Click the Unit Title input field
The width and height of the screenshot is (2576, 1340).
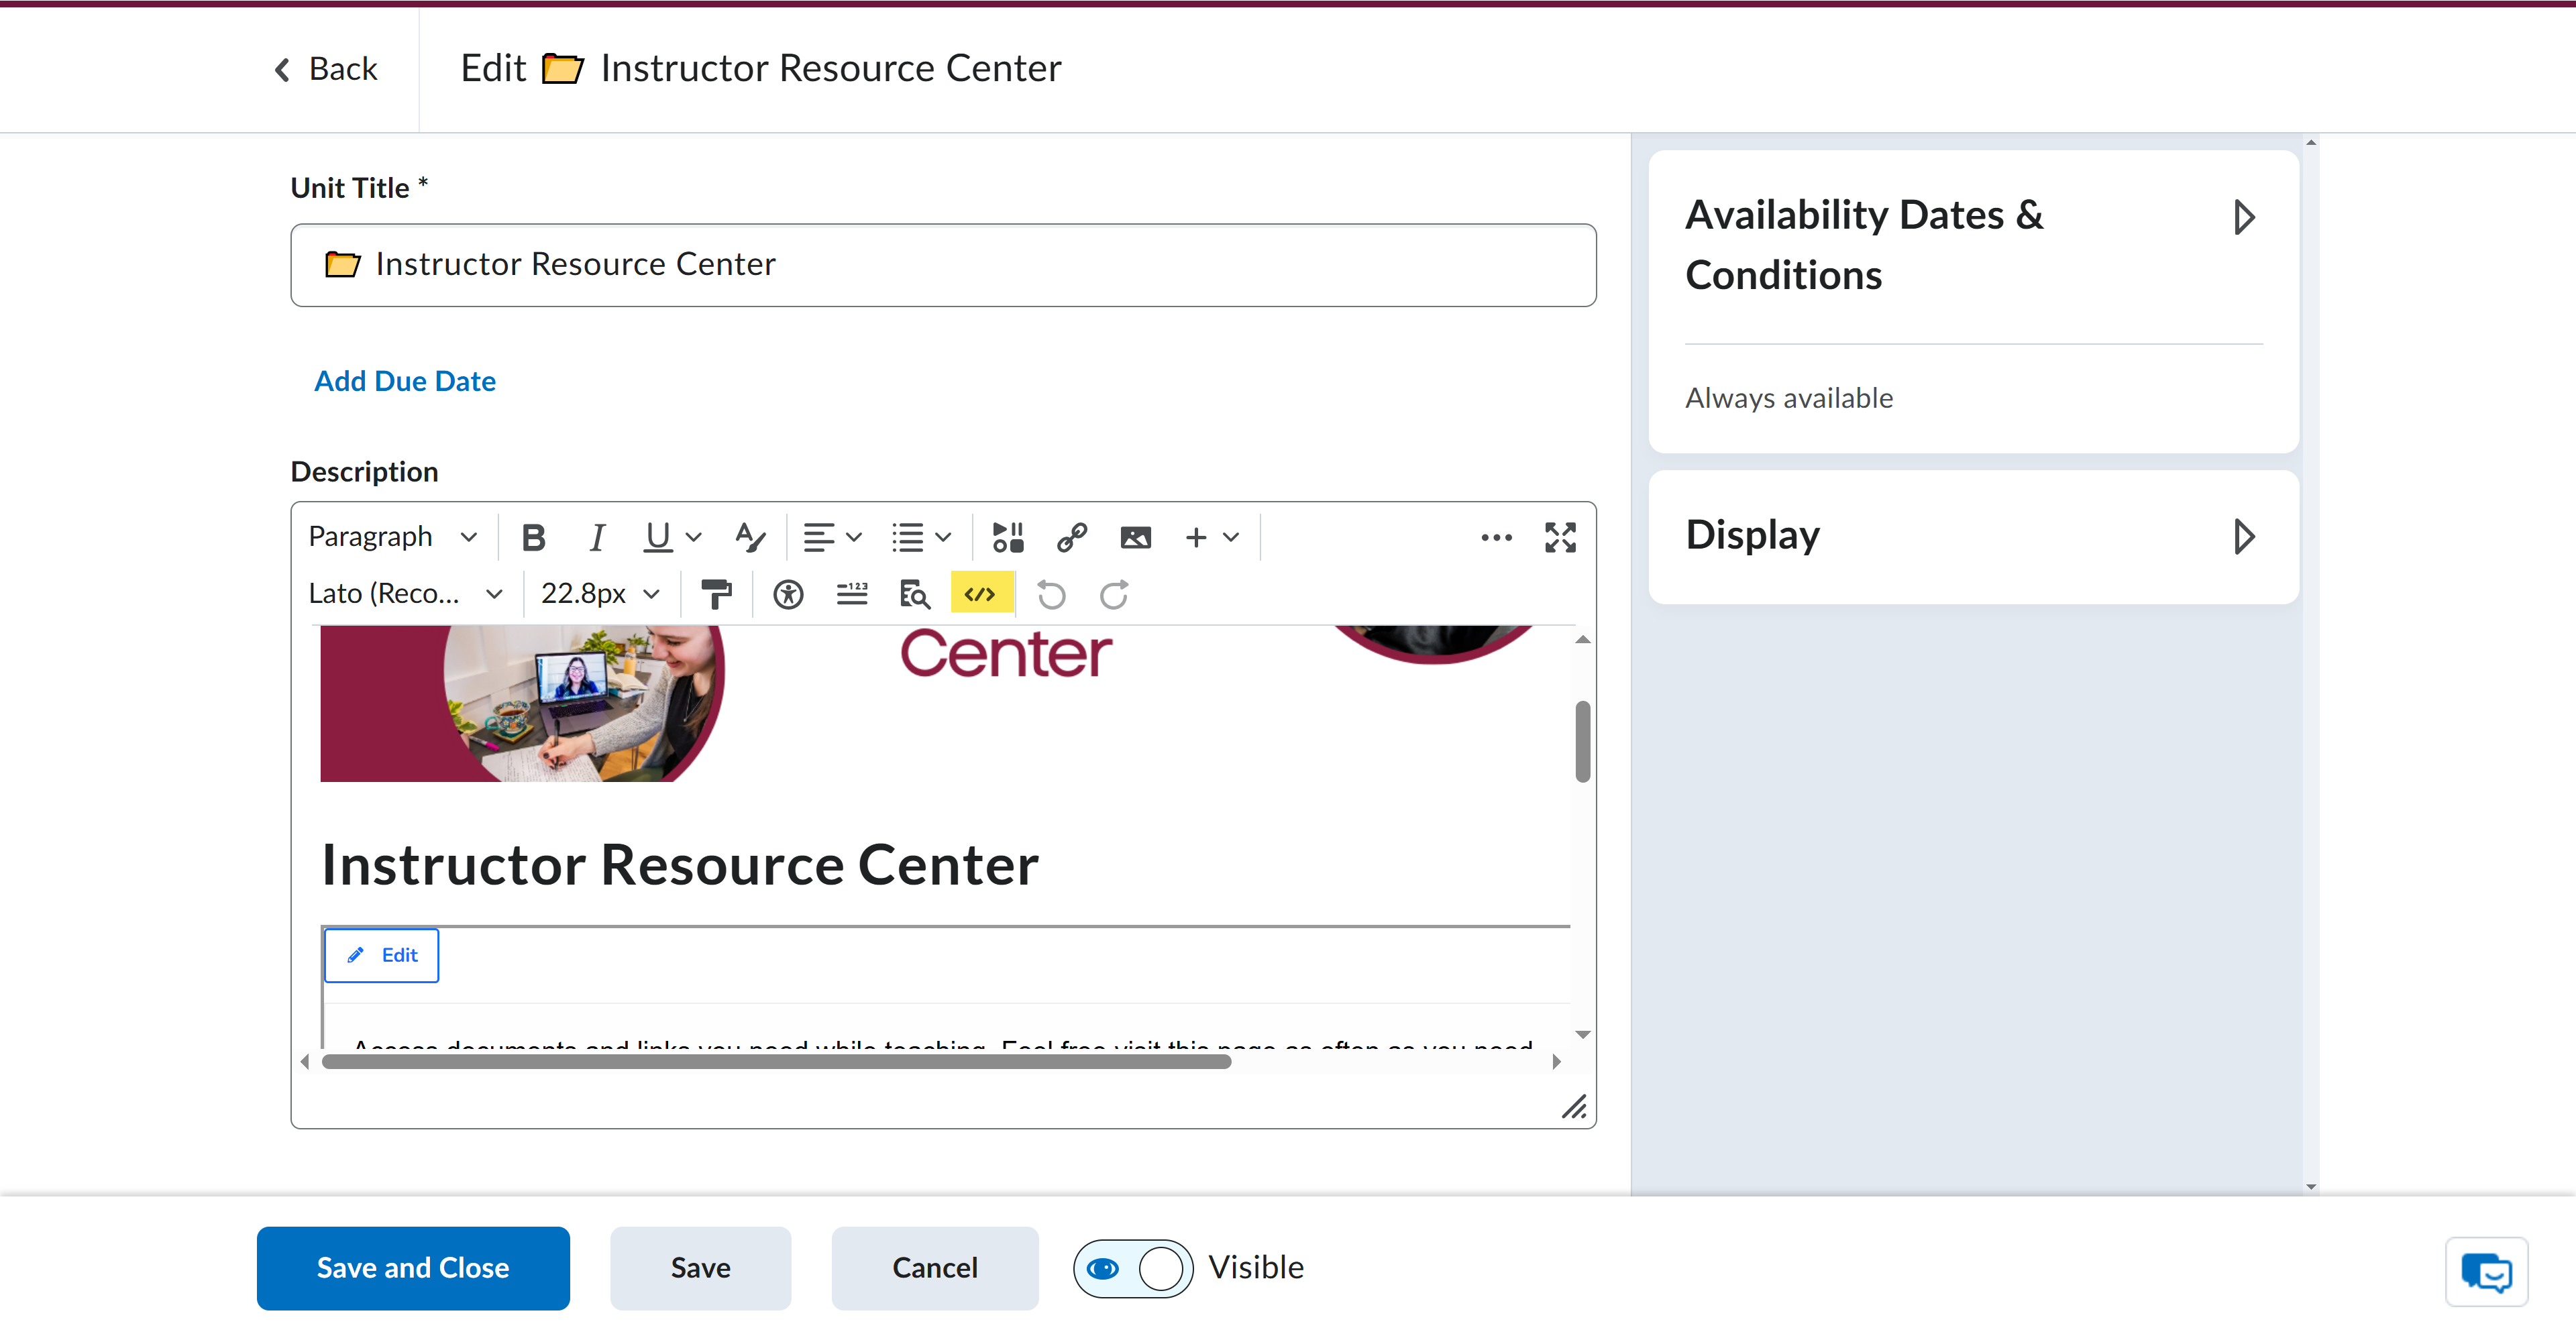[x=942, y=265]
